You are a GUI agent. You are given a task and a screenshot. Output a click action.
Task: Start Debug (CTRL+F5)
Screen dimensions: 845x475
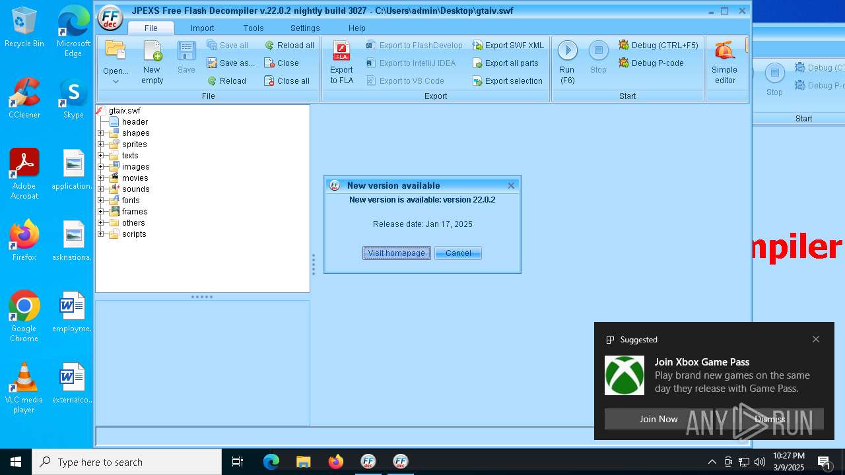[x=658, y=46]
